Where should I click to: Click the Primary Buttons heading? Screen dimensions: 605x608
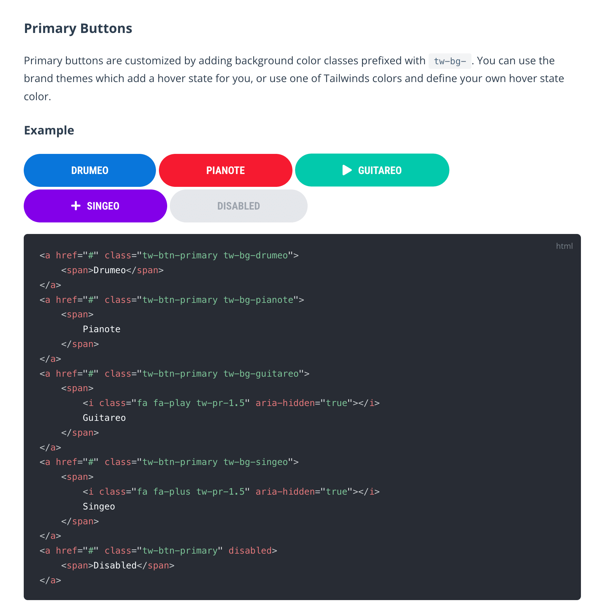pos(78,28)
